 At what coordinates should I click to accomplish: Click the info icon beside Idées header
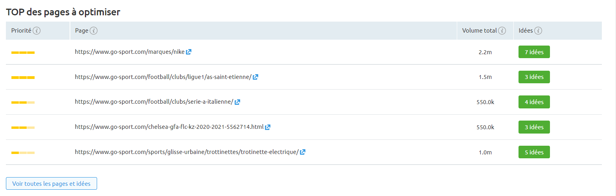pyautogui.click(x=538, y=31)
